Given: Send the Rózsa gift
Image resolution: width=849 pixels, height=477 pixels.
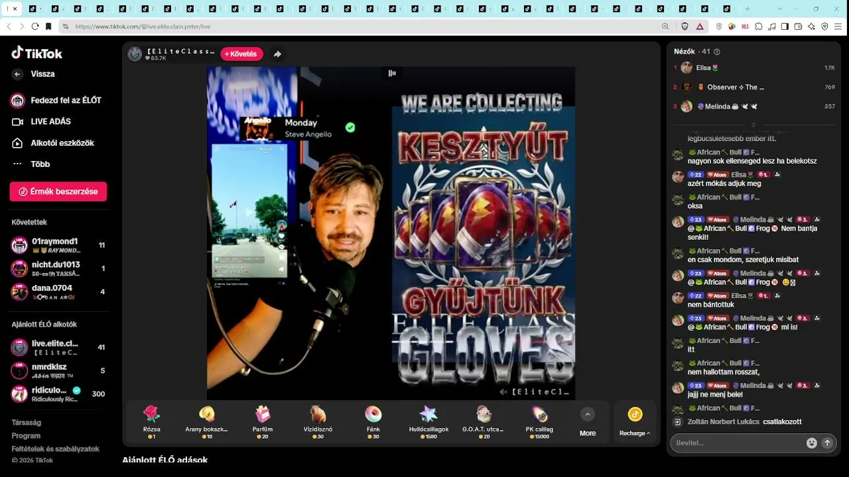Looking at the screenshot, I should point(152,422).
